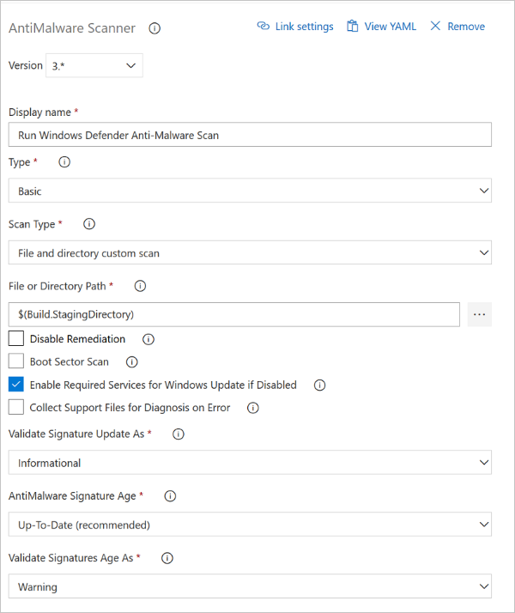Show info for the Scan Type field
Viewport: 515px width, 613px height.
[x=89, y=224]
